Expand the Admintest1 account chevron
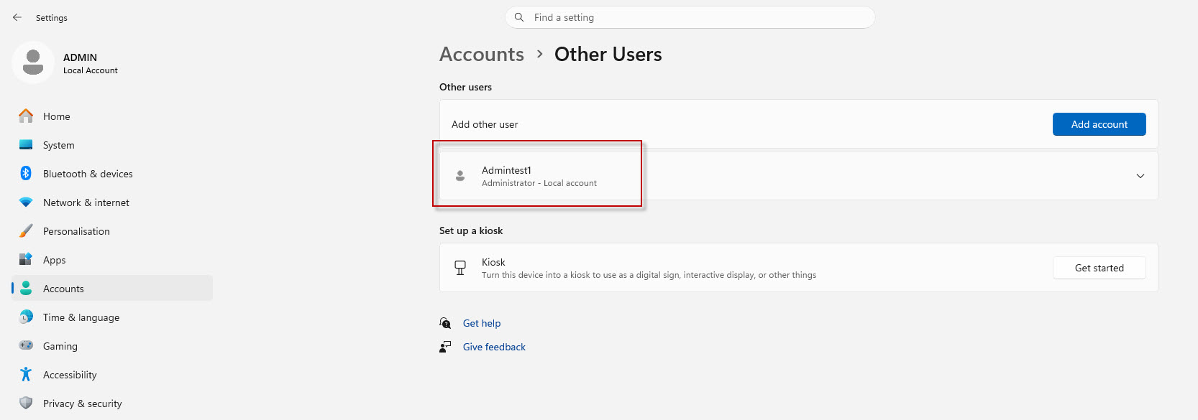 [1140, 176]
